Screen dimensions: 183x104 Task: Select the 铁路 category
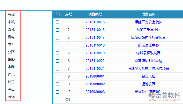coord(11,59)
